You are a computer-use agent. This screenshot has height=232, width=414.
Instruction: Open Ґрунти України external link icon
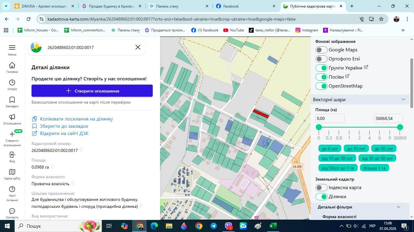coord(366,67)
